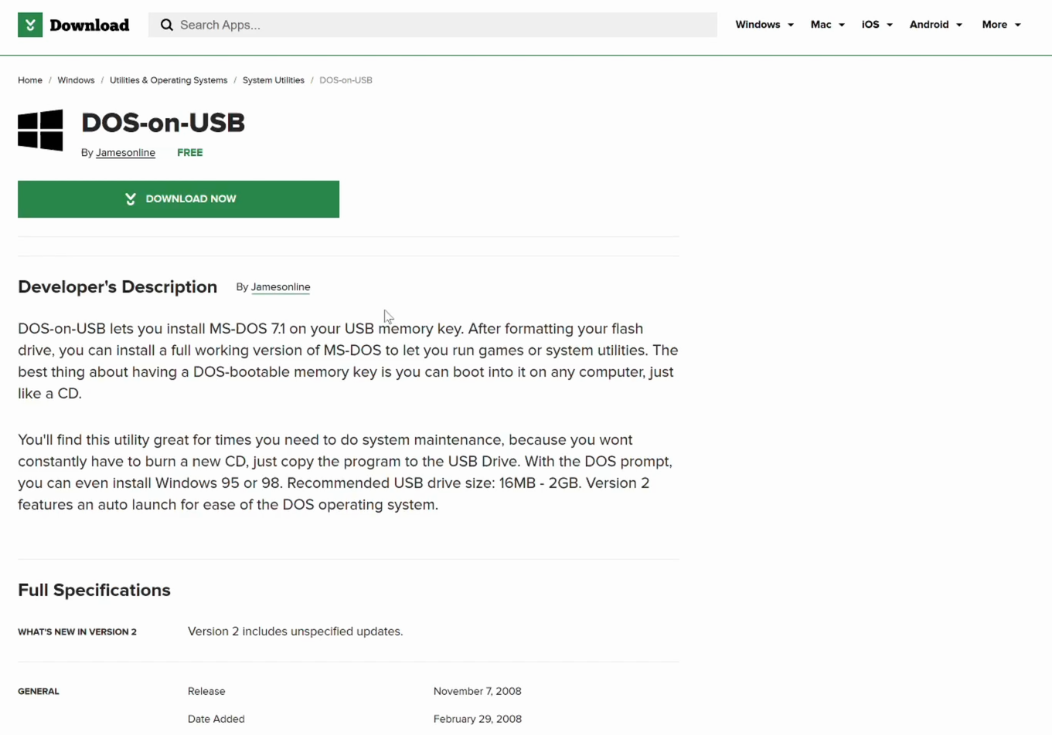Expand the Mac platform dropdown
The height and width of the screenshot is (735, 1052).
point(827,25)
